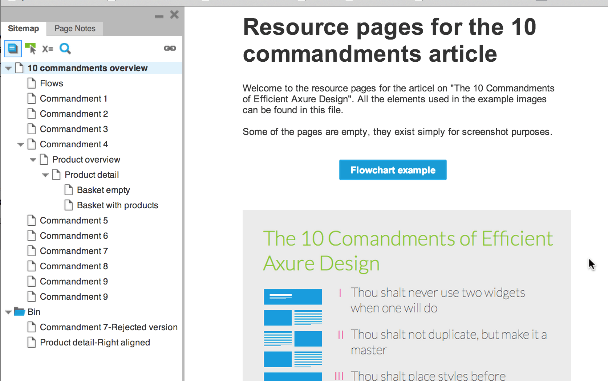Open the Commandment 2 page
Screen dimensions: 608x381
[74, 114]
